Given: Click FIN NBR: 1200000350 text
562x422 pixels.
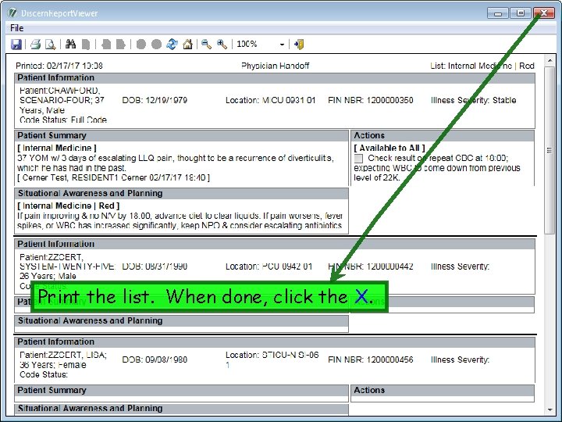Looking at the screenshot, I should pos(371,101).
